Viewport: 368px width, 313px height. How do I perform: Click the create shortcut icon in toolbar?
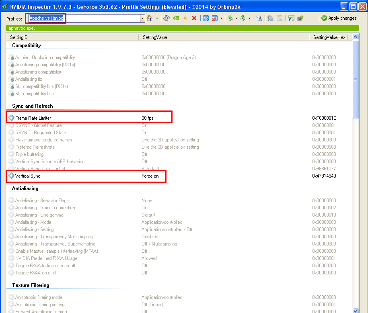[291, 18]
